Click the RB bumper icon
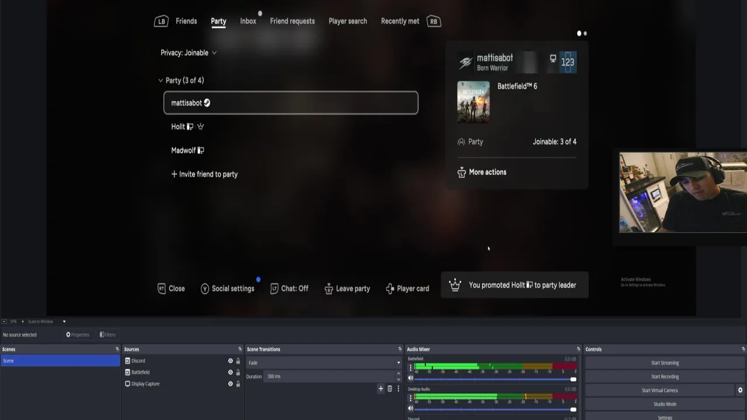Screen dimensions: 747x420 pyautogui.click(x=433, y=22)
